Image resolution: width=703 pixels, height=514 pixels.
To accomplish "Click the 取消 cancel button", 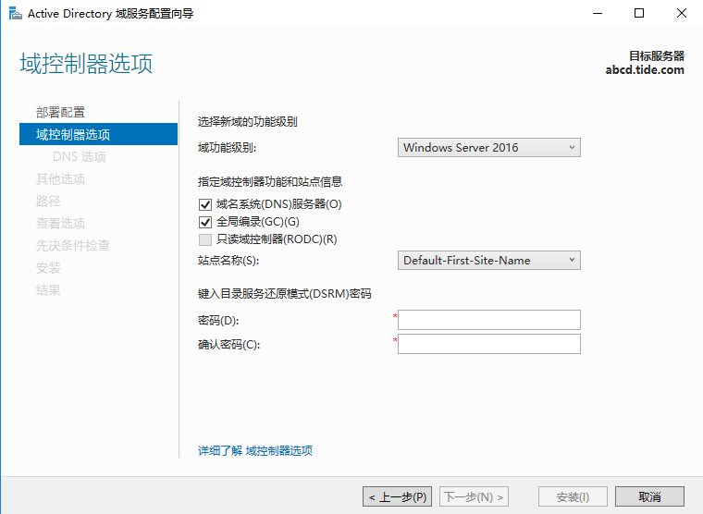I will click(649, 496).
